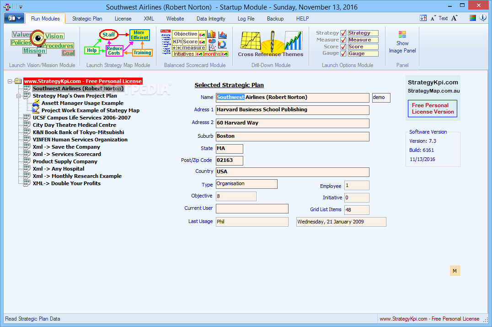Viewport: 492px width, 327px height.
Task: Click the Adress 1 field Harvard Business School
Action: click(293, 110)
